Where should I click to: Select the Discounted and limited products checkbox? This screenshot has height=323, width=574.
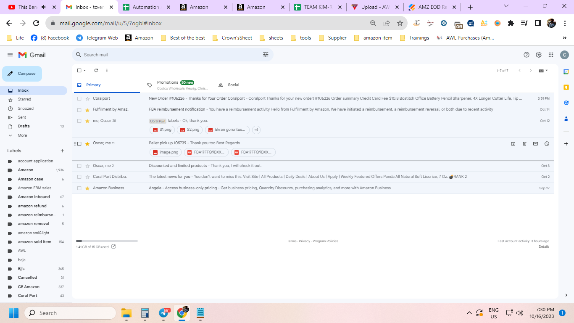(79, 166)
